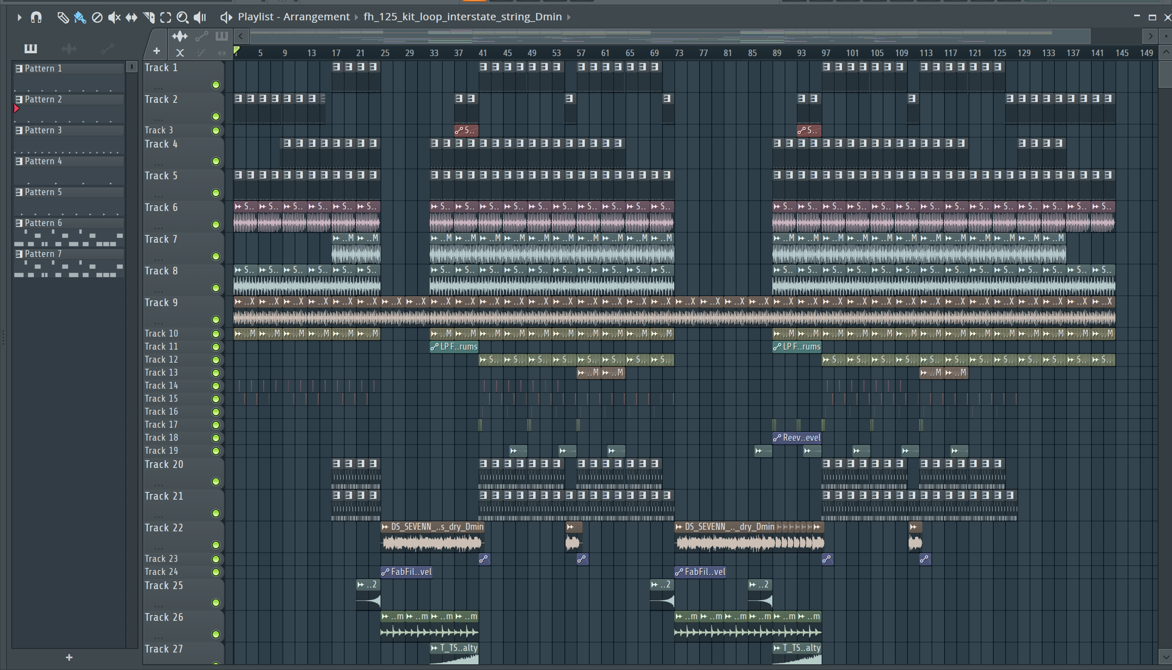Mute Track 9 with its green light
The width and height of the screenshot is (1172, 670).
[x=216, y=320]
